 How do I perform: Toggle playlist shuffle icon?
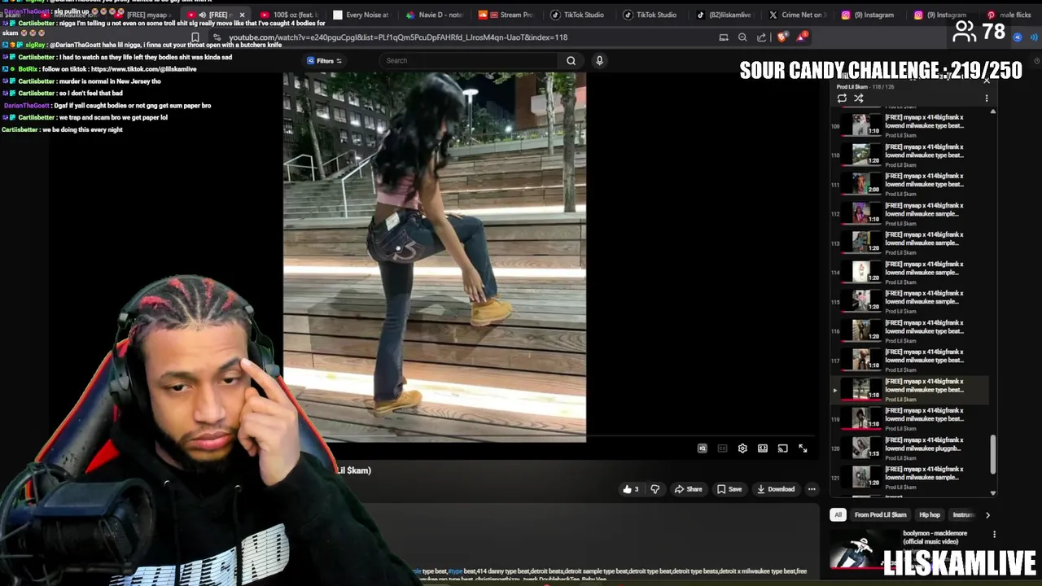click(858, 98)
